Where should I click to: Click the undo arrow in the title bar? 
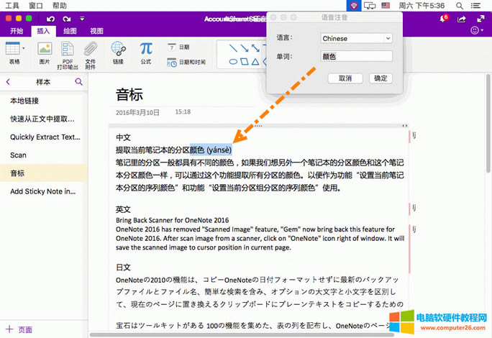(x=50, y=19)
